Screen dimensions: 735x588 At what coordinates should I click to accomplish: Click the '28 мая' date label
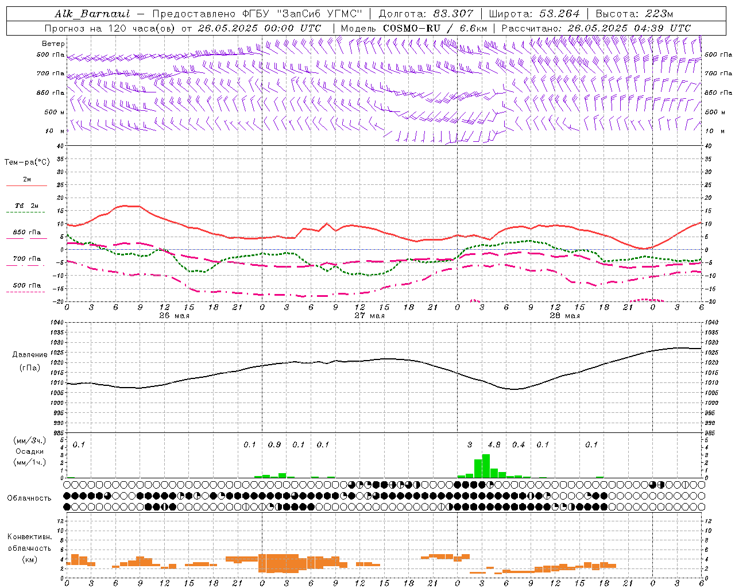pos(565,315)
